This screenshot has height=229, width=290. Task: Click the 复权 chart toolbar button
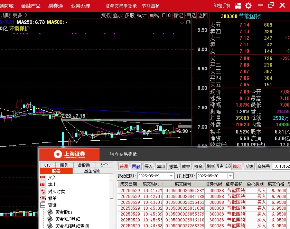coord(106,15)
